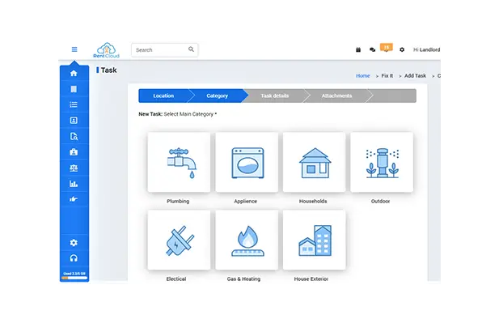
Task: Toggle the hamburger menu to collapse sidebar
Action: tap(74, 49)
